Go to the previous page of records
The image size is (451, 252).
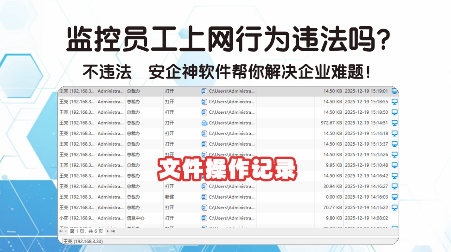click(x=66, y=231)
